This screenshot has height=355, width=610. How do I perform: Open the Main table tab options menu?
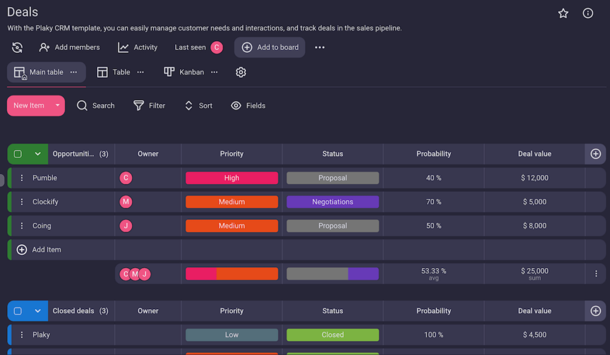coord(73,71)
